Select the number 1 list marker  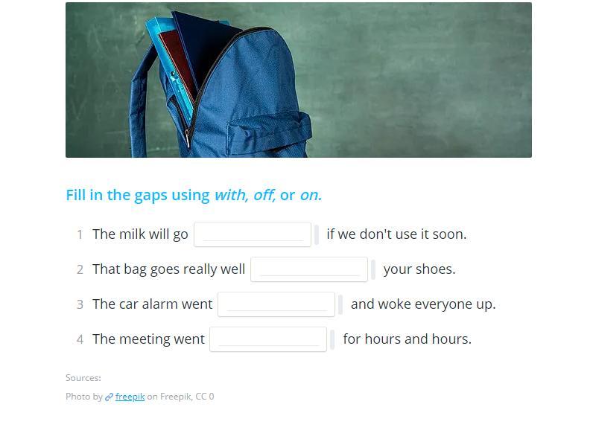tap(80, 234)
